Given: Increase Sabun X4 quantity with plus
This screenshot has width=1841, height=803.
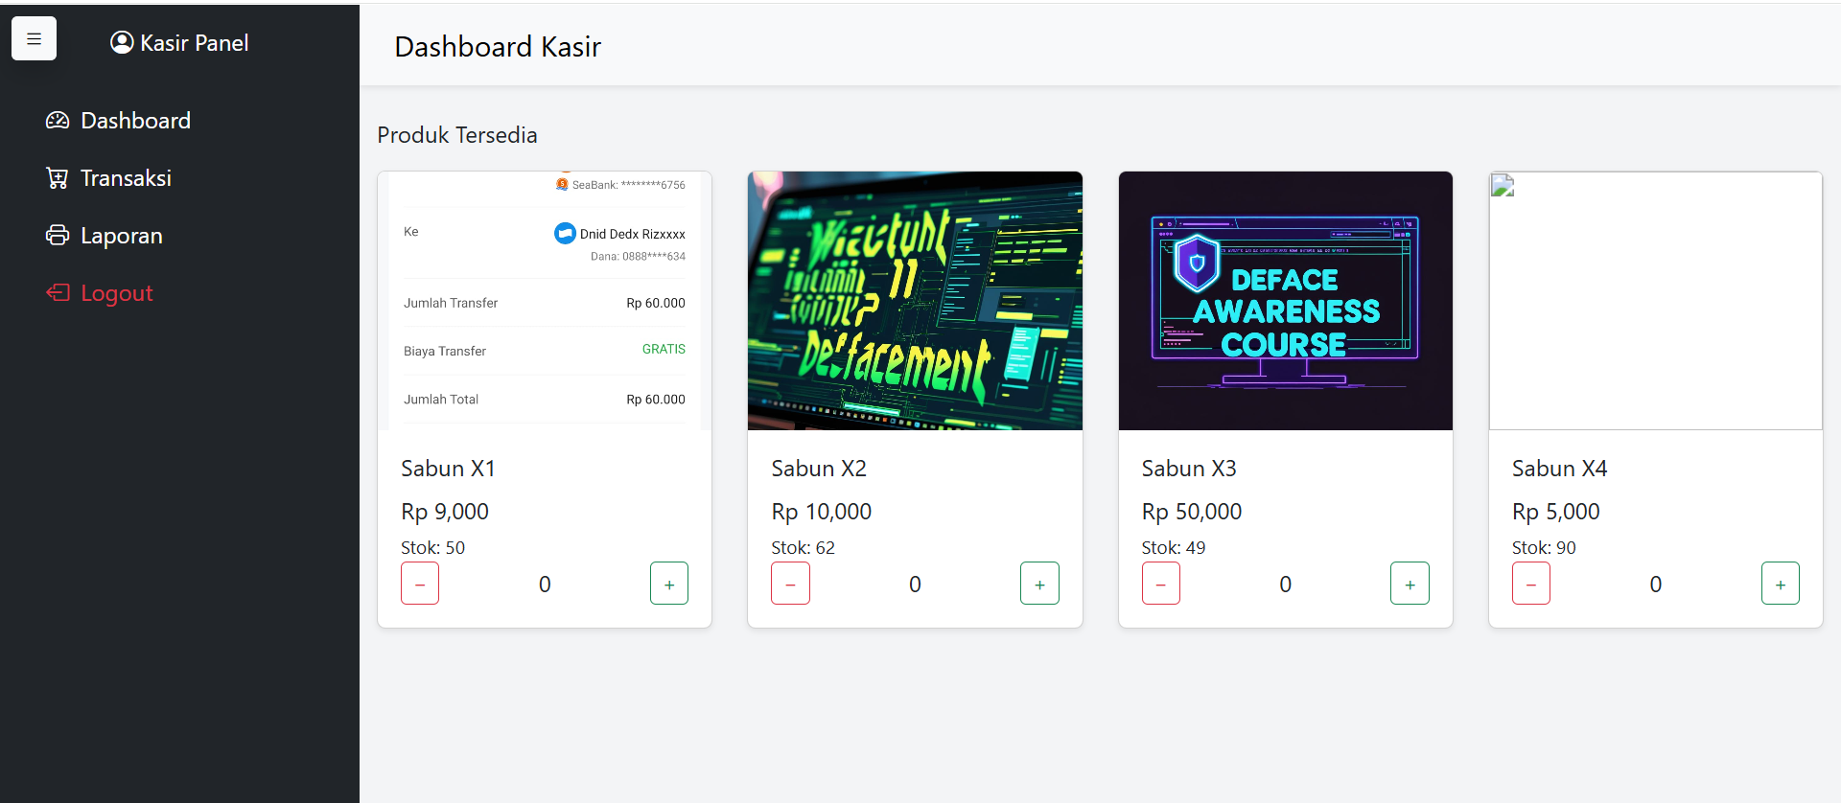Looking at the screenshot, I should click(1780, 584).
